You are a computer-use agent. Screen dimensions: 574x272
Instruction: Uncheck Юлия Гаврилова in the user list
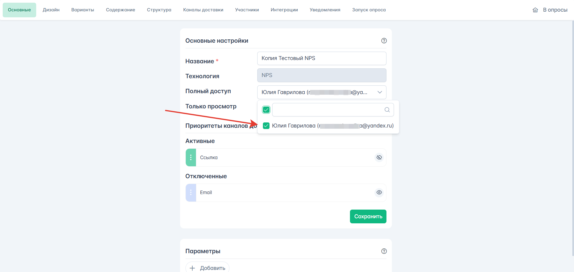click(266, 126)
